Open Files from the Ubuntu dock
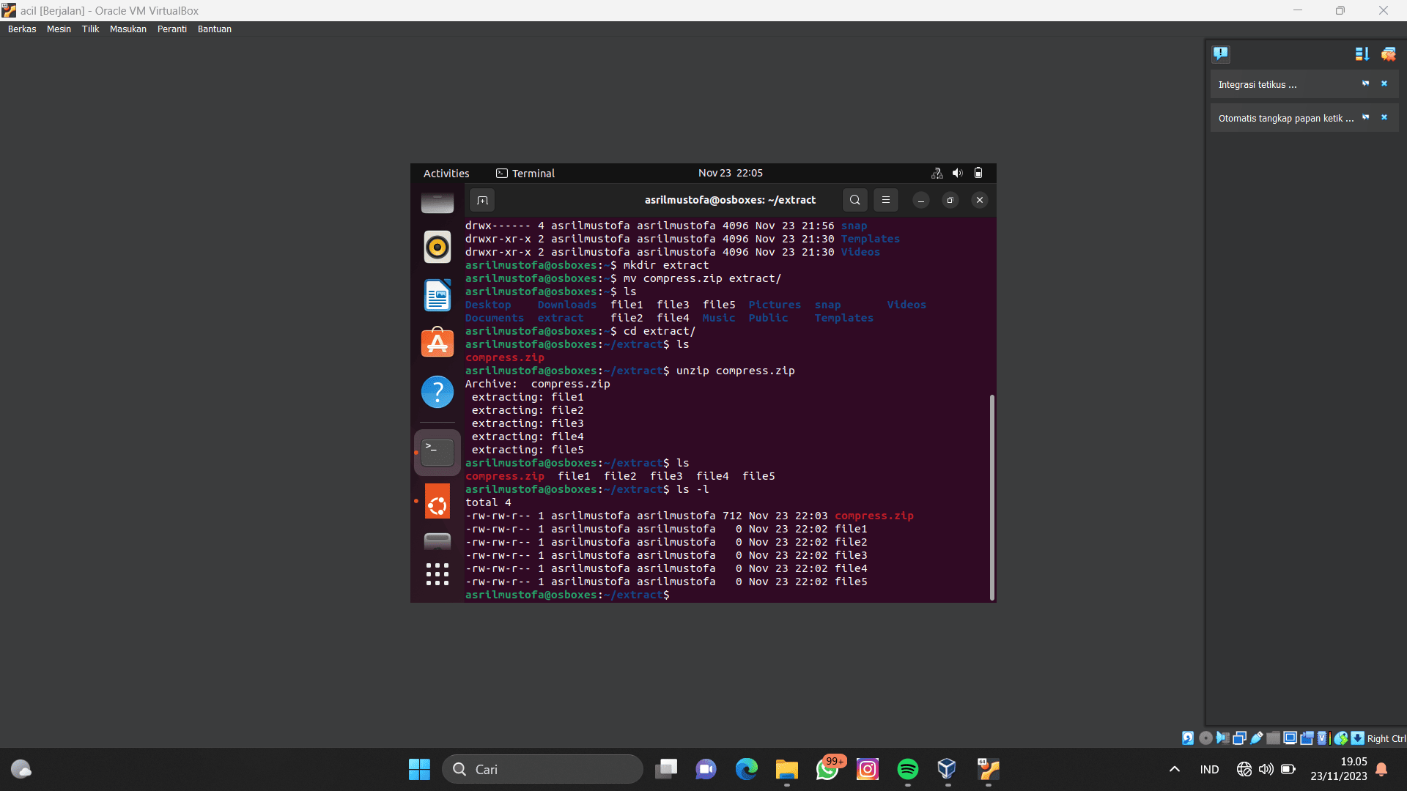The height and width of the screenshot is (791, 1407). click(x=437, y=202)
